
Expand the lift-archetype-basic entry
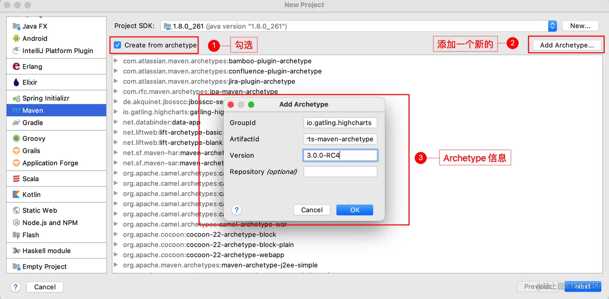[x=116, y=132]
